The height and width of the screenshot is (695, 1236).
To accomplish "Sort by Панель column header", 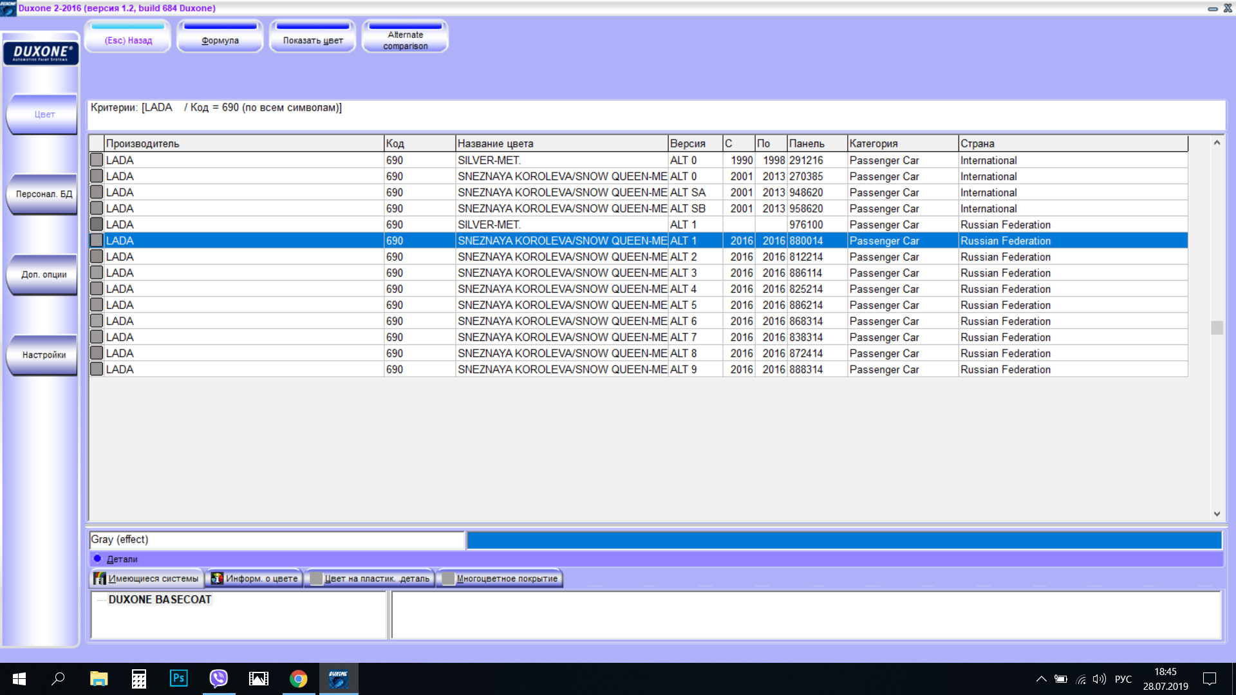I will pos(817,144).
